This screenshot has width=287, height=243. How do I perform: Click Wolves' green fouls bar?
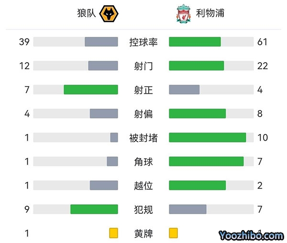[94, 210]
